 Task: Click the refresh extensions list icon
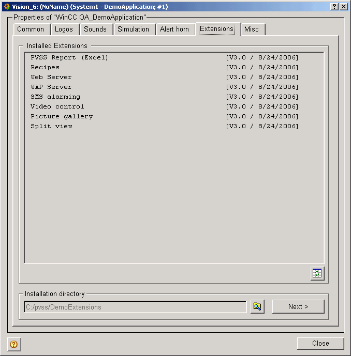(317, 273)
